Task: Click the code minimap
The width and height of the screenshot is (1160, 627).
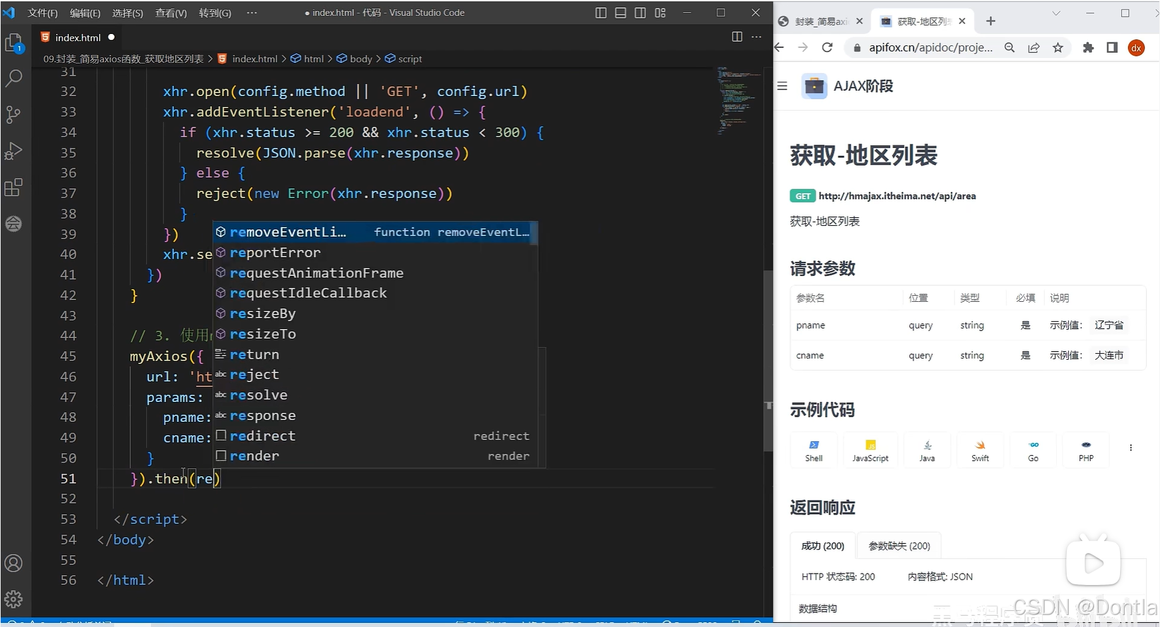Action: point(738,100)
